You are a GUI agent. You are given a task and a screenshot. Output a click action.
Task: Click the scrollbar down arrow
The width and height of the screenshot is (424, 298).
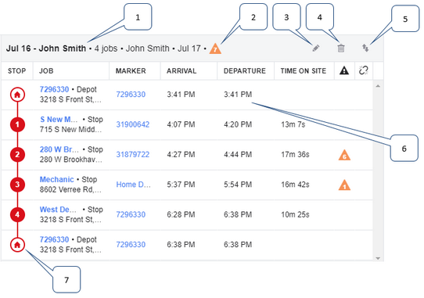(378, 258)
